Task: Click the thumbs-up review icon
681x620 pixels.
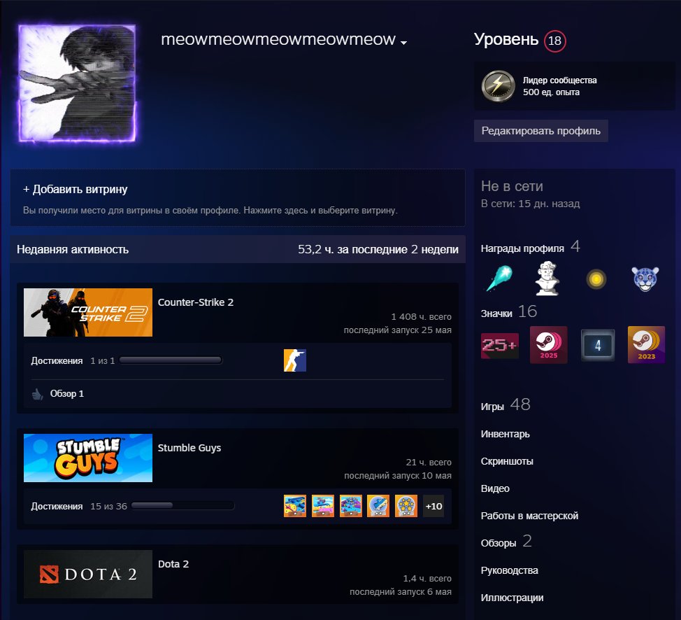Action: pyautogui.click(x=37, y=394)
